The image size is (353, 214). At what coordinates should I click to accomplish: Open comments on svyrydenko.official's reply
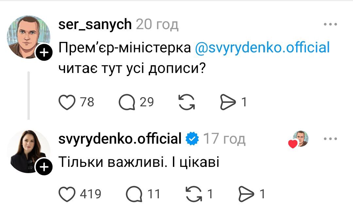(134, 194)
